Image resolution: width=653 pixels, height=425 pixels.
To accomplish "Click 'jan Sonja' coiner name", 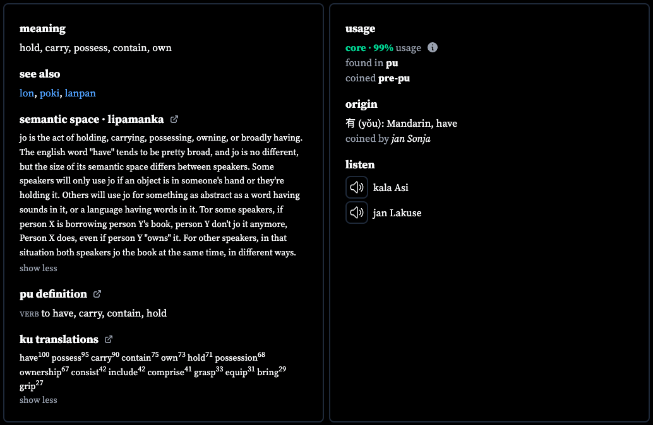I will (410, 139).
